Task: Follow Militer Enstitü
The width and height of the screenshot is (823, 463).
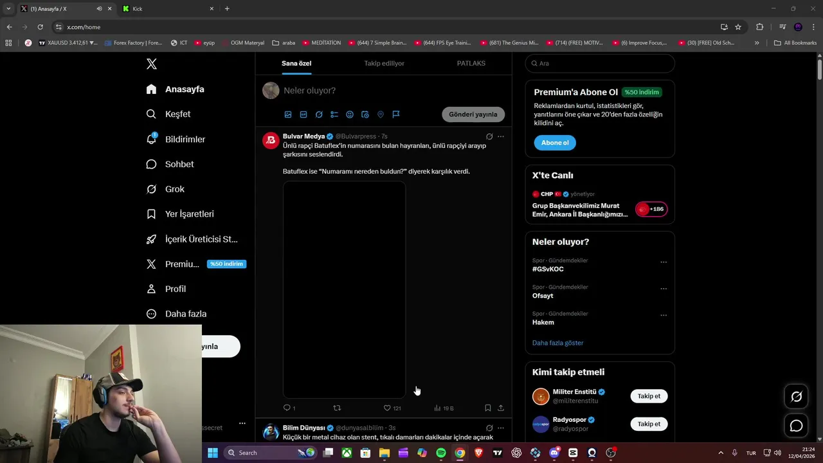Action: (x=649, y=396)
